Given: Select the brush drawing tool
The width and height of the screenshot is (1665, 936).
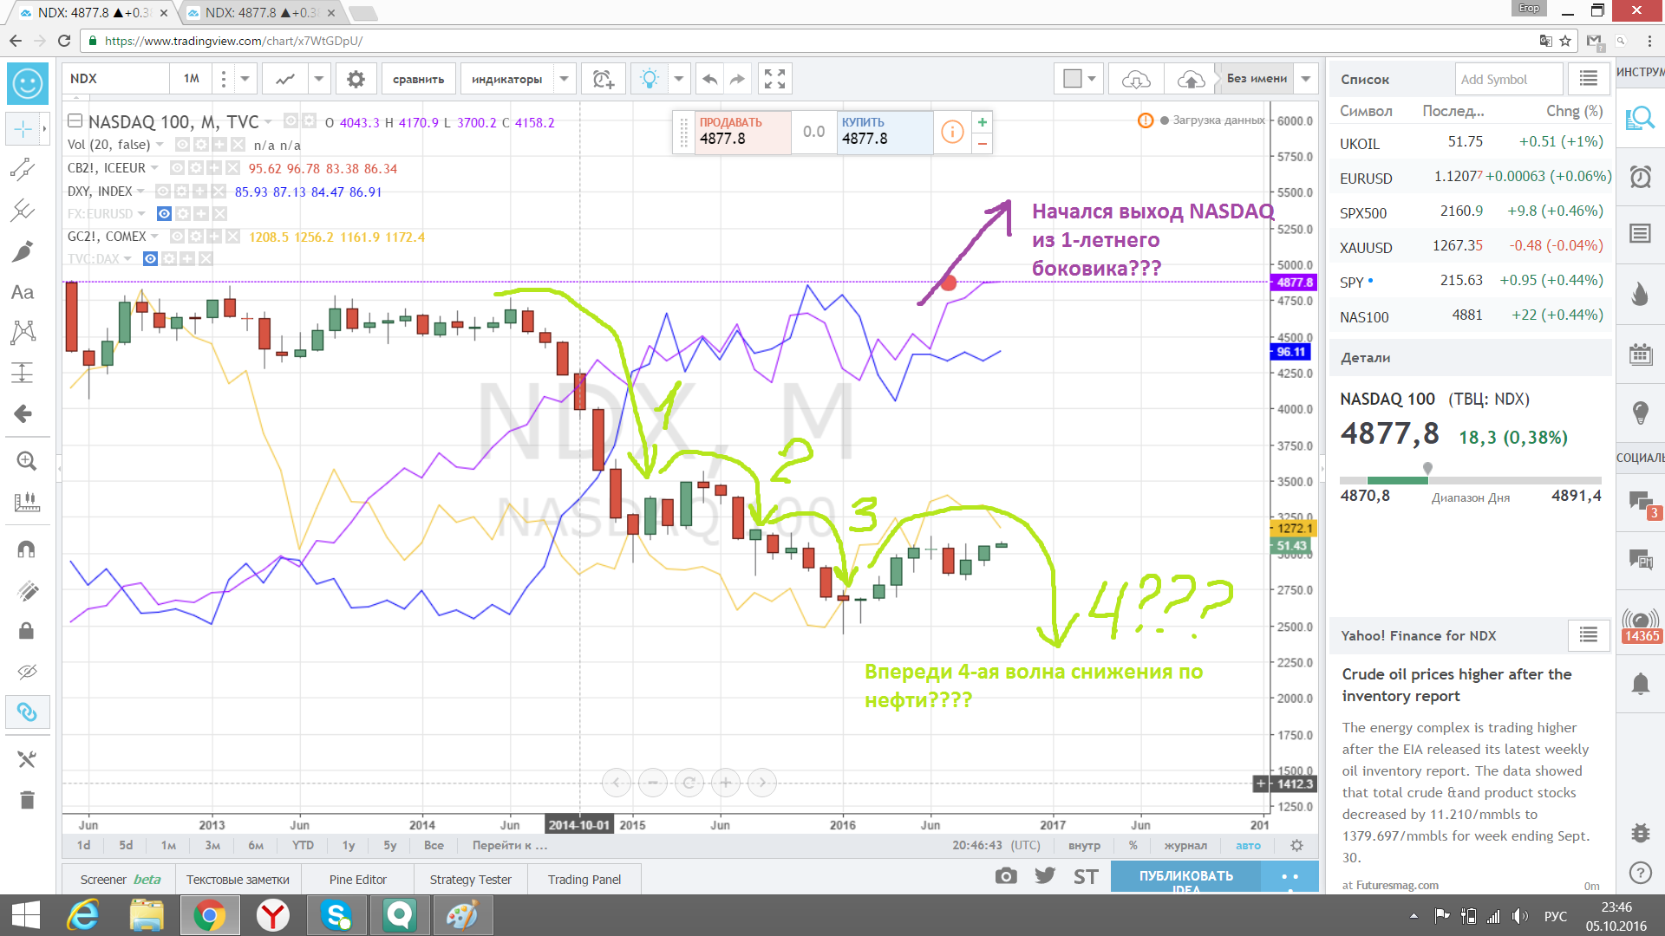Looking at the screenshot, I should click(x=23, y=251).
